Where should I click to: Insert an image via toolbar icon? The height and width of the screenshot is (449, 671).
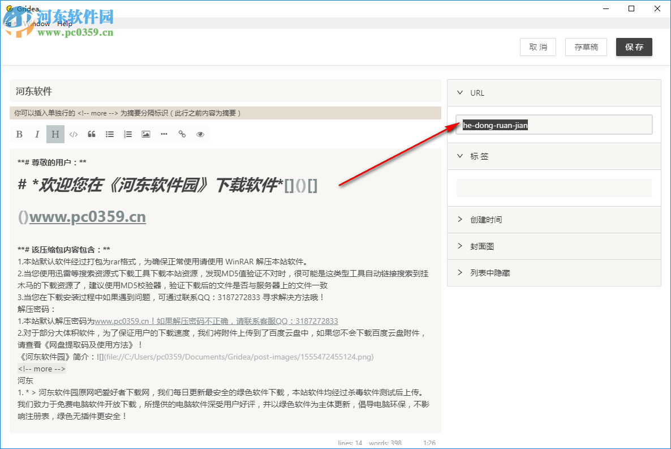tap(146, 134)
